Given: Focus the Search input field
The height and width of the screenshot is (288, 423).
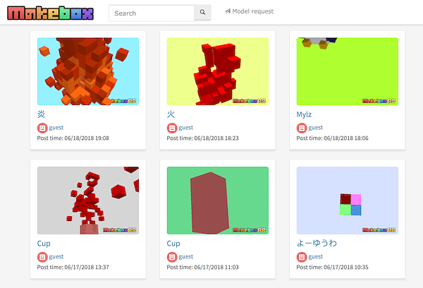Looking at the screenshot, I should point(152,13).
